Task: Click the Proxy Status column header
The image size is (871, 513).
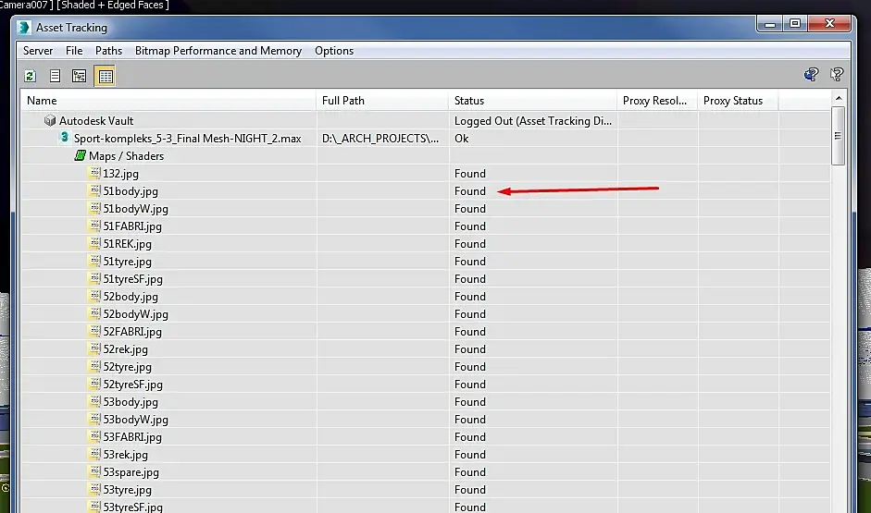Action: click(x=739, y=101)
